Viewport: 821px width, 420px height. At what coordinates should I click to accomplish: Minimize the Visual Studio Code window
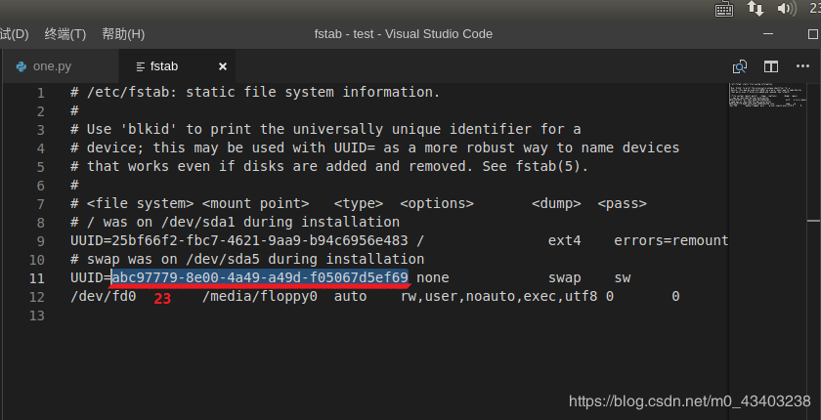[x=768, y=34]
